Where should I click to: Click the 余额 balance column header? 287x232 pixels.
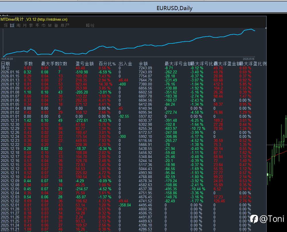143,64
